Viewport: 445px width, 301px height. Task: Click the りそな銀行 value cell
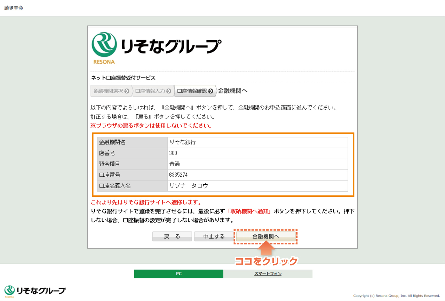(x=257, y=142)
